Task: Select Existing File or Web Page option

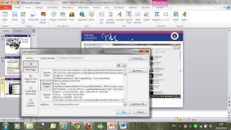Action: point(31,66)
